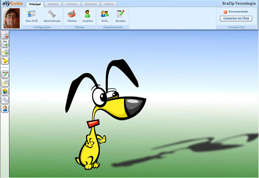Viewport: 259px width, 178px height.
Task: Open the Relatórios tab
Action: tap(91, 4)
